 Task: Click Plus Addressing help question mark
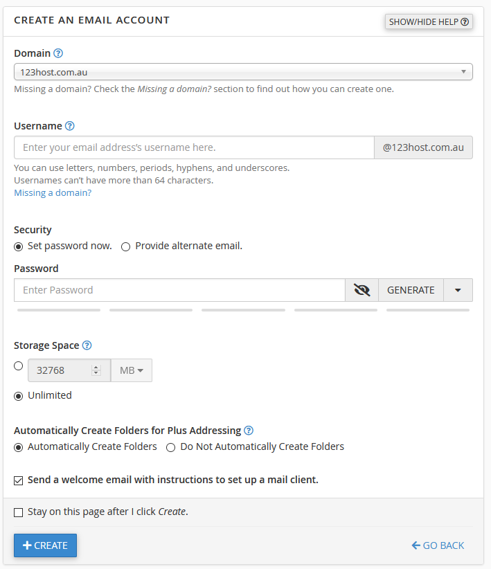248,430
